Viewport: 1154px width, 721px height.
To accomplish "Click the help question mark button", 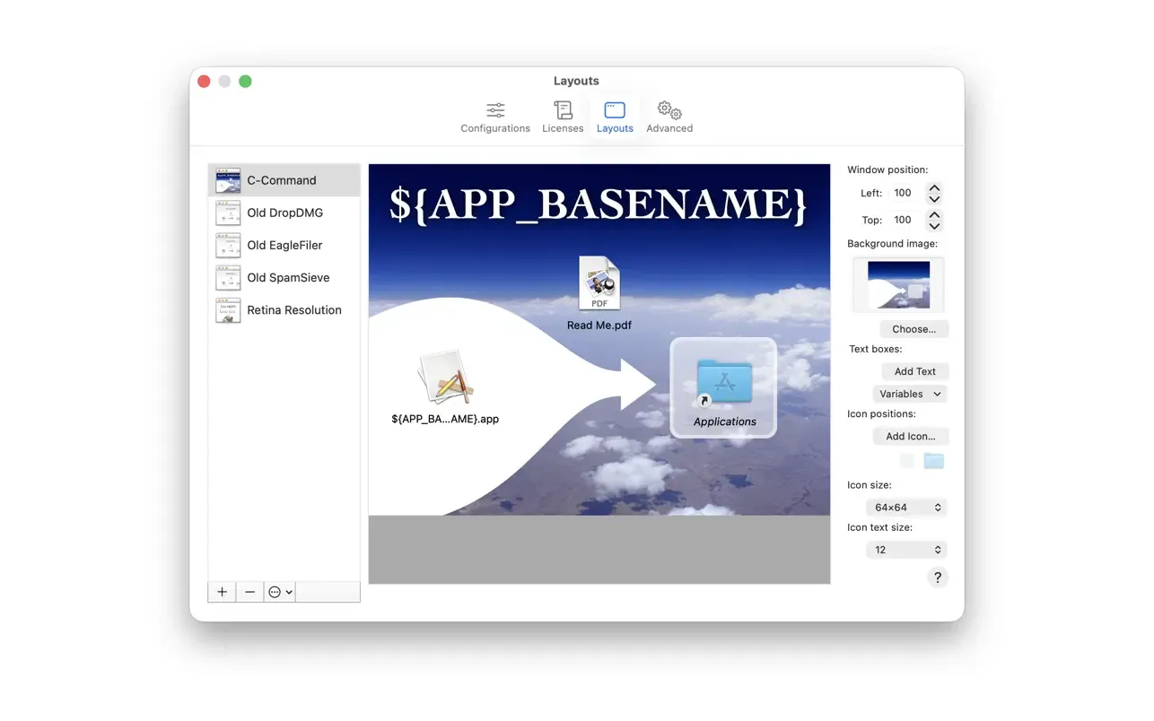I will [x=937, y=578].
